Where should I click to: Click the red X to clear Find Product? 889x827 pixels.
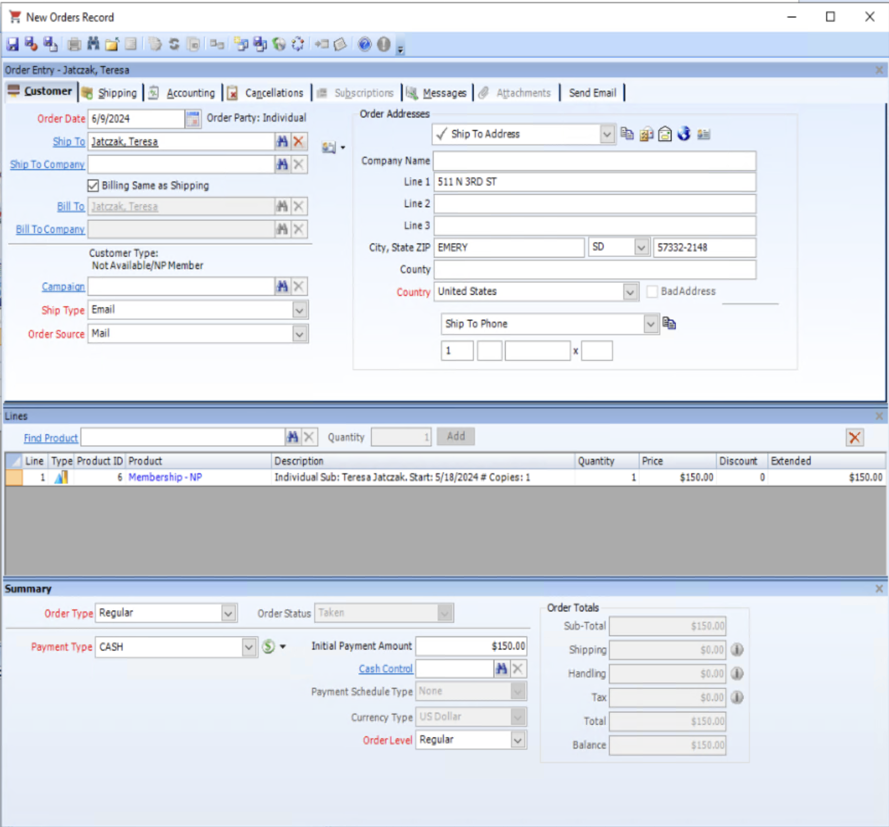click(309, 436)
